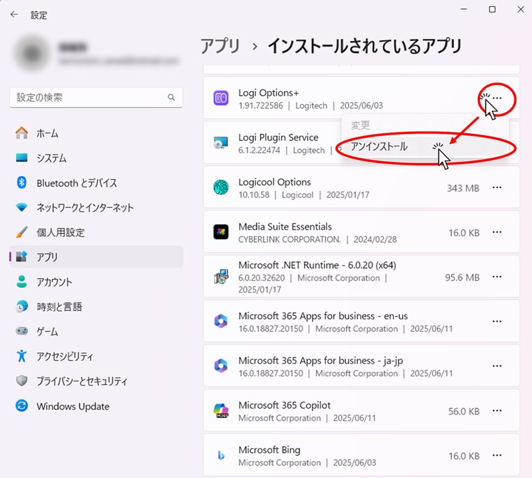Go back using the back arrow

[x=14, y=14]
